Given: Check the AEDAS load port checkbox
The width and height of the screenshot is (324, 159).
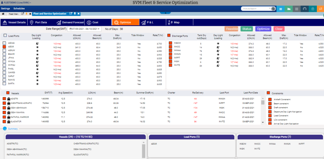Looking at the screenshot, I should [x=4, y=43].
